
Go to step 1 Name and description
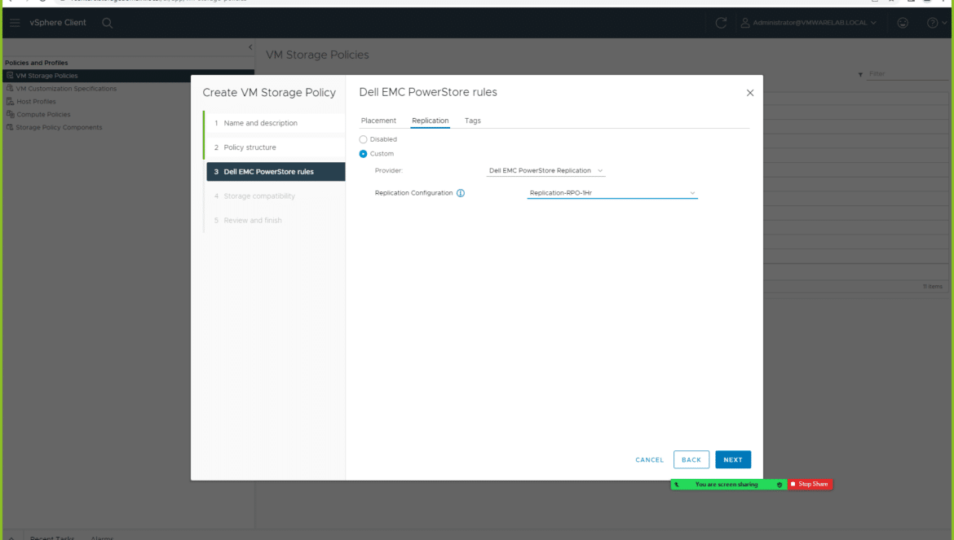pos(275,123)
